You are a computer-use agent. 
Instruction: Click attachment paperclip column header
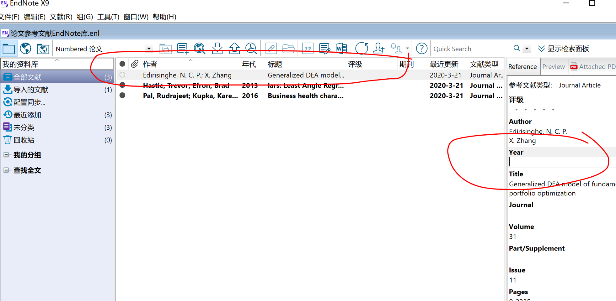(134, 64)
